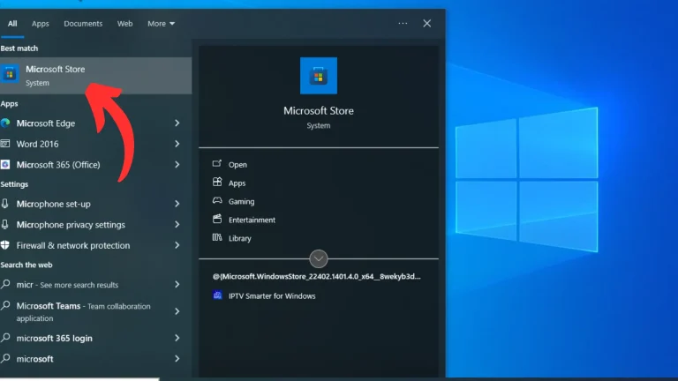
Task: Click the large Microsoft Store tile icon
Action: (319, 76)
